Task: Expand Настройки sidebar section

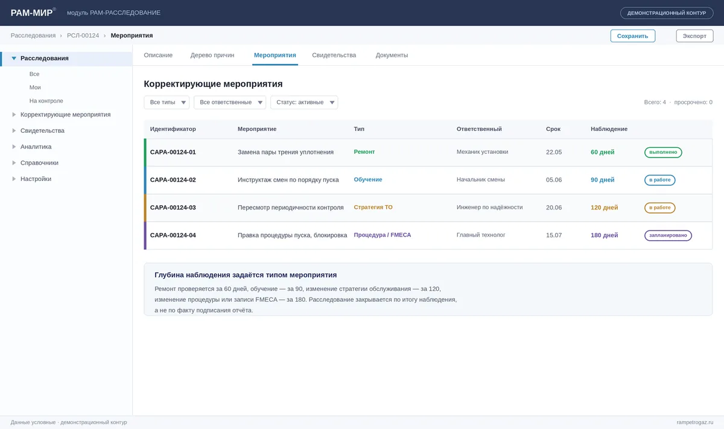Action: [x=14, y=179]
